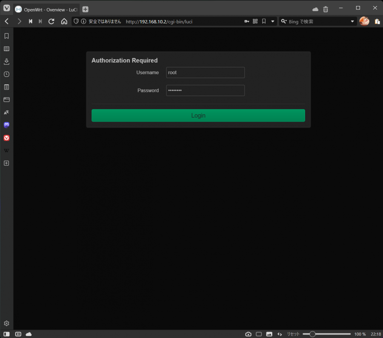383x338 pixels.
Task: Expand the Bing search engine dropdown
Action: 352,21
